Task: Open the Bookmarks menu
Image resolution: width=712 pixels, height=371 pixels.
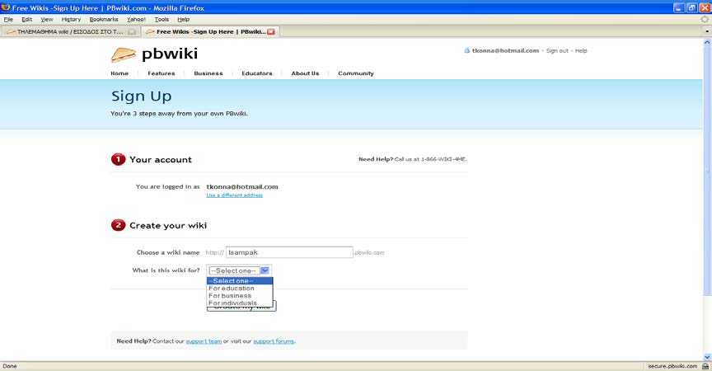Action: click(x=104, y=20)
